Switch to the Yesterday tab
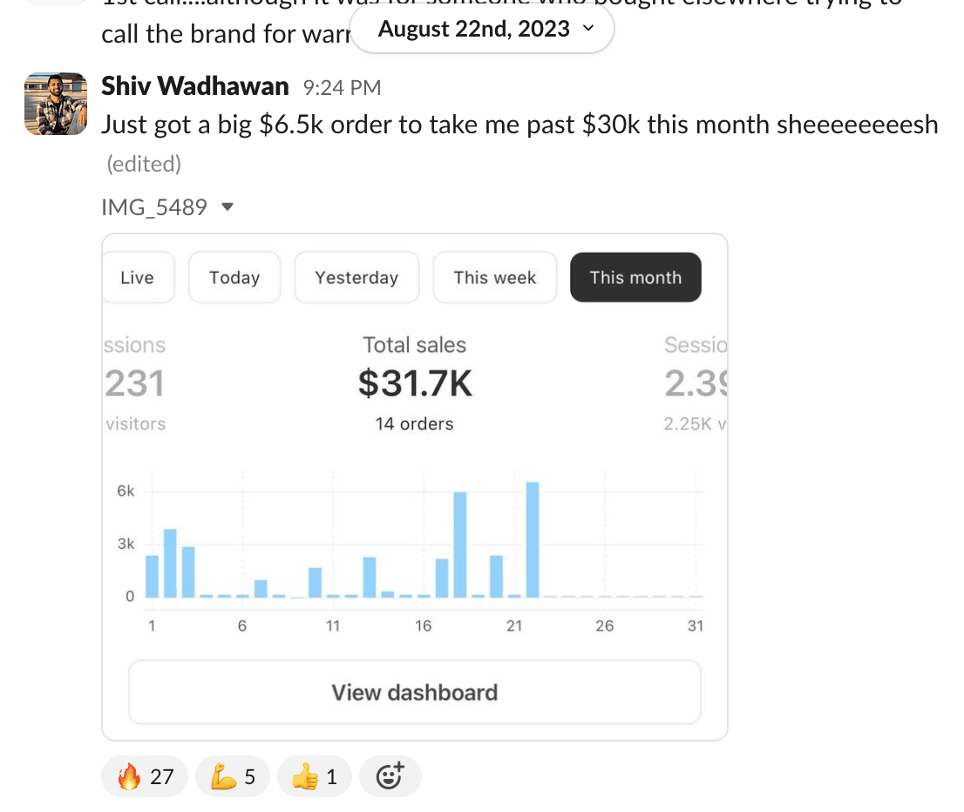 click(x=356, y=278)
